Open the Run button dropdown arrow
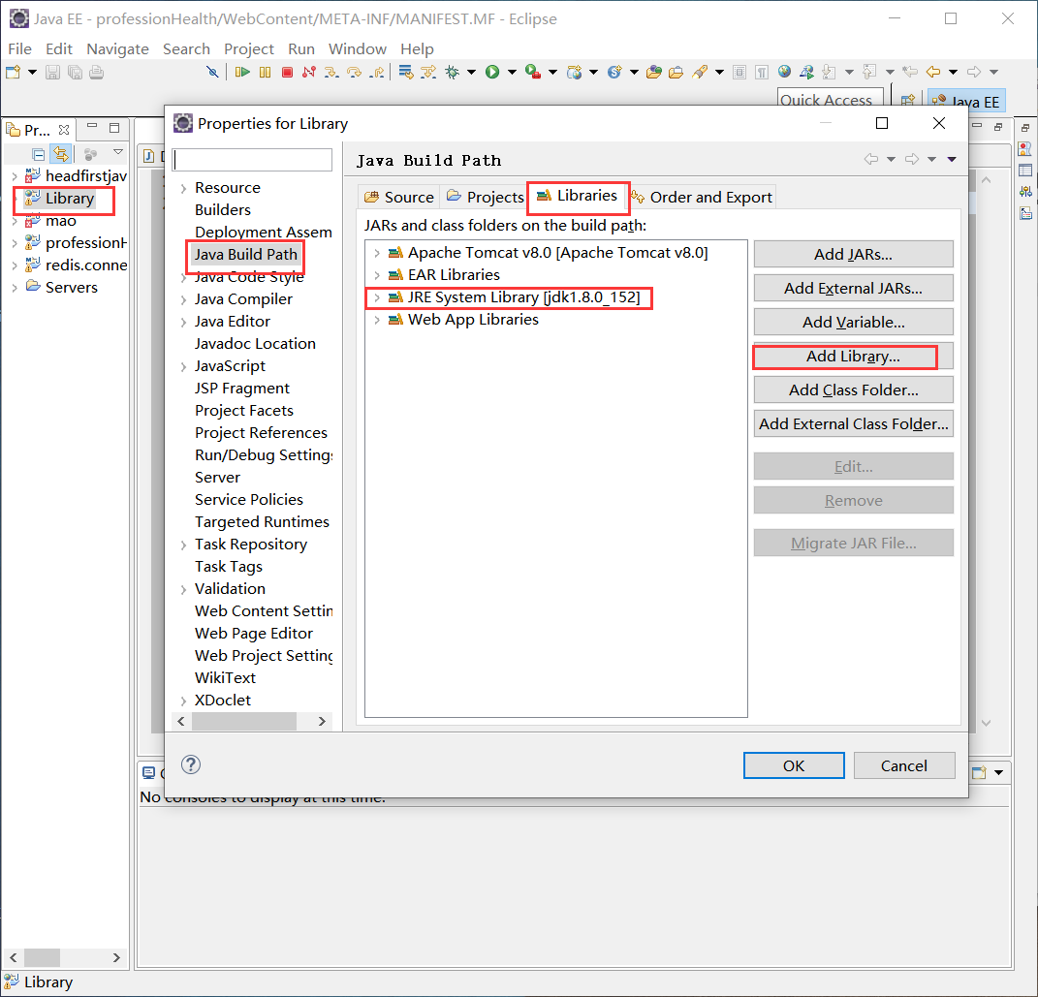Image resolution: width=1038 pixels, height=997 pixels. pos(512,72)
